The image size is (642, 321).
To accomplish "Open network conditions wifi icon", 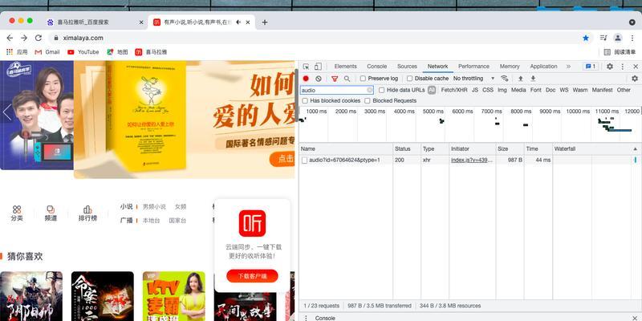I will click(505, 78).
